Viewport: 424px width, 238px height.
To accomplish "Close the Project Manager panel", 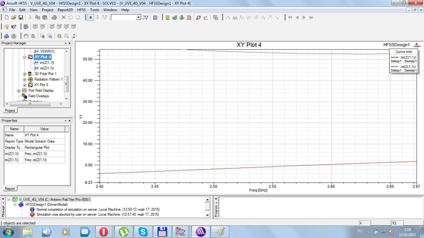I will point(70,43).
